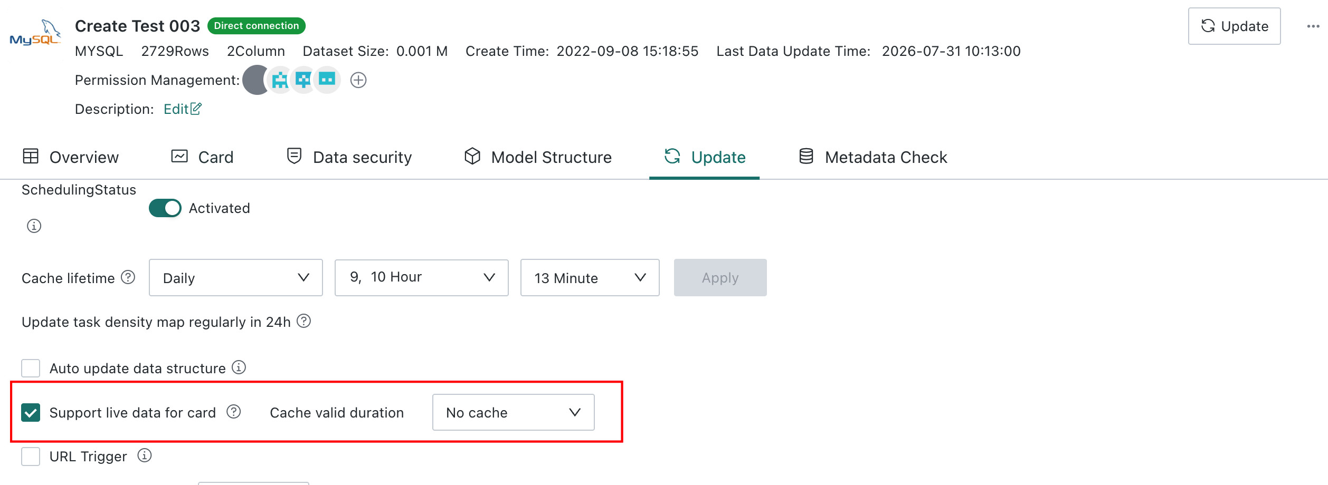This screenshot has height=485, width=1328.
Task: Enable the URL Trigger checkbox
Action: click(x=31, y=456)
